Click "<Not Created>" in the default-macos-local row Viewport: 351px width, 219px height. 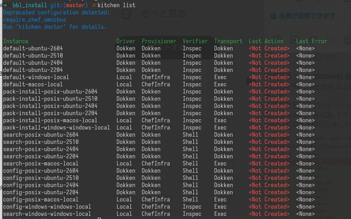(269, 84)
